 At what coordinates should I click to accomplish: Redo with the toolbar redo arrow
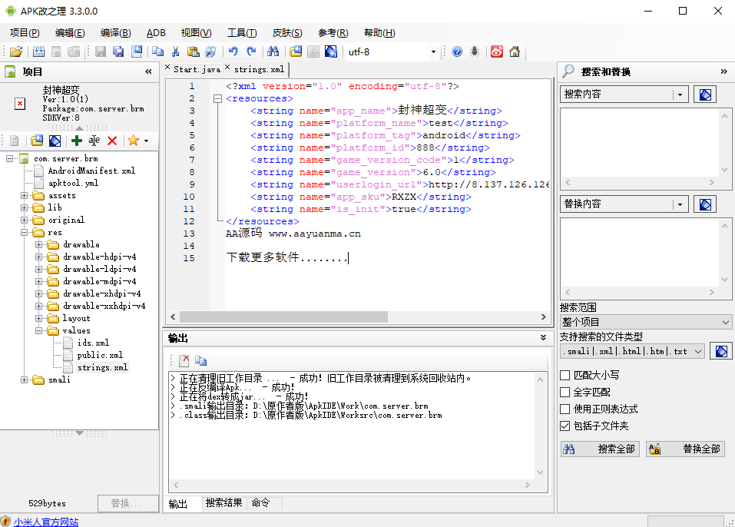(x=251, y=51)
